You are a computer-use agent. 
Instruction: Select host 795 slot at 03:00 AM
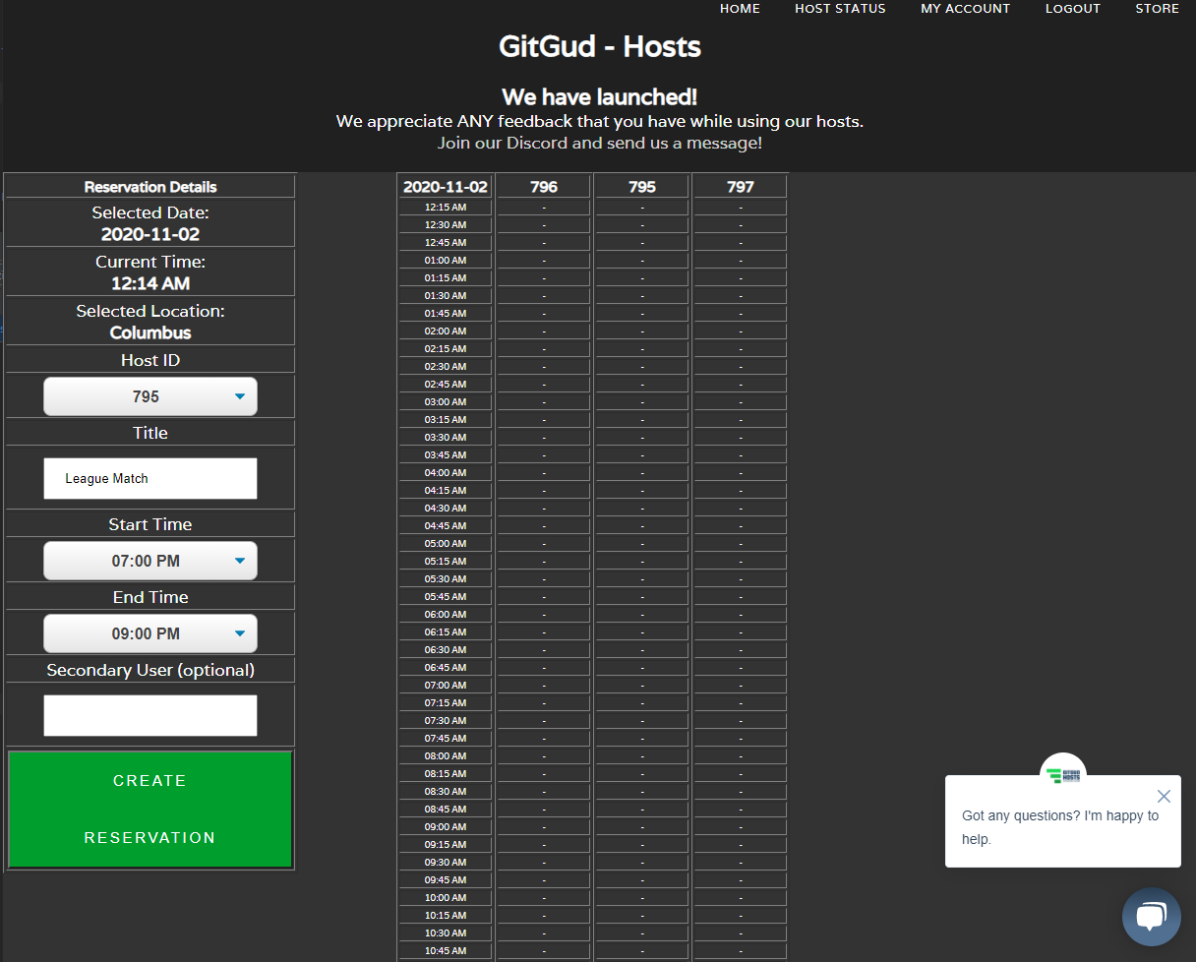[641, 401]
